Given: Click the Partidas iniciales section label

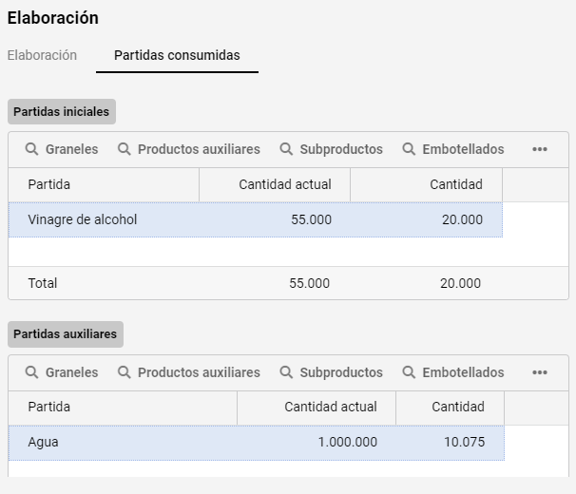Looking at the screenshot, I should click(62, 111).
